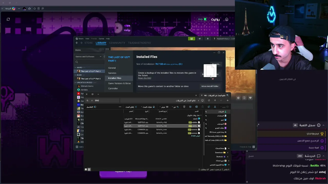Go up one folder in File Explorer
The height and width of the screenshot is (184, 328).
tap(215, 100)
